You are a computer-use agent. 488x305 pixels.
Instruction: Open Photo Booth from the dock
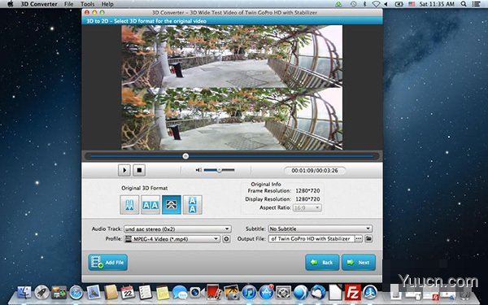point(214,292)
